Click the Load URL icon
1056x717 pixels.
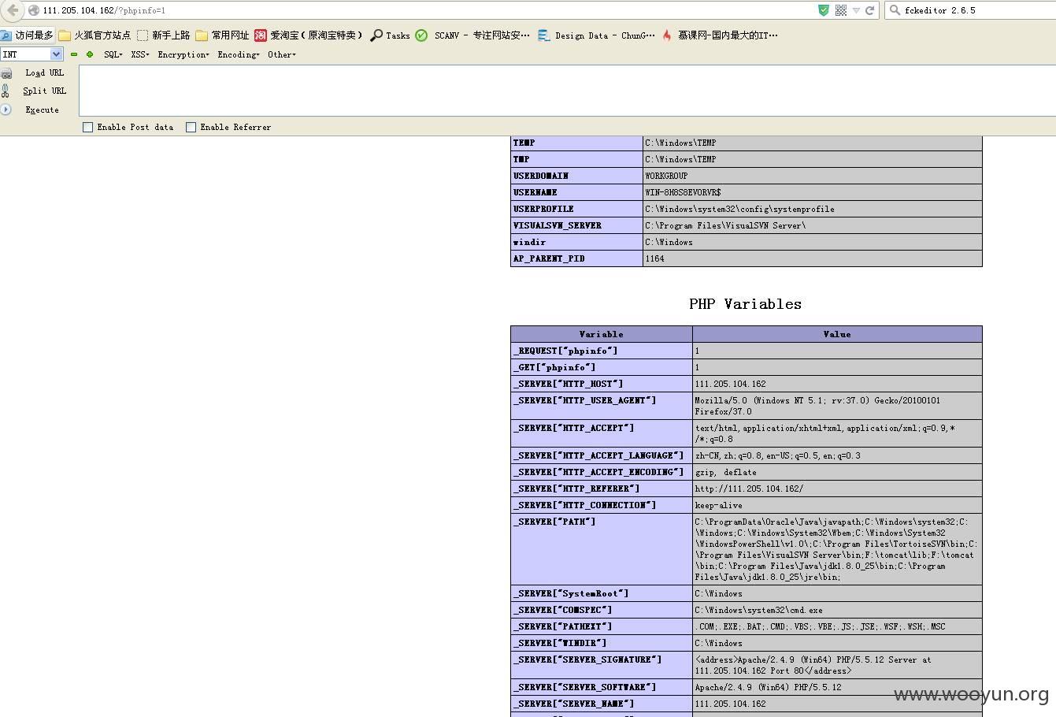(x=6, y=72)
